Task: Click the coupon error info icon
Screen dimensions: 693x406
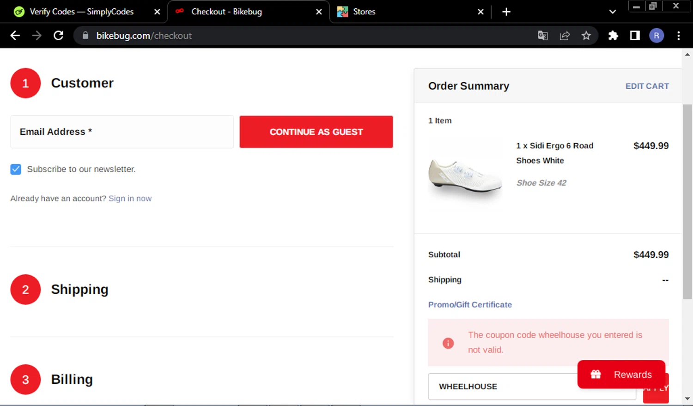Action: 448,343
